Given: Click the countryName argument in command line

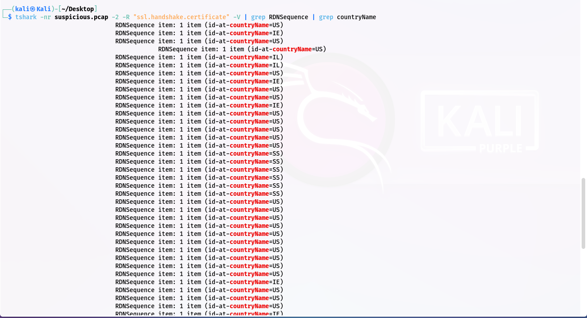Looking at the screenshot, I should (x=356, y=17).
